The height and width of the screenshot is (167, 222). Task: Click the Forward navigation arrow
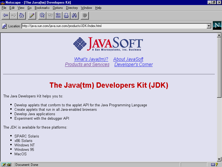pyautogui.click(x=13, y=15)
